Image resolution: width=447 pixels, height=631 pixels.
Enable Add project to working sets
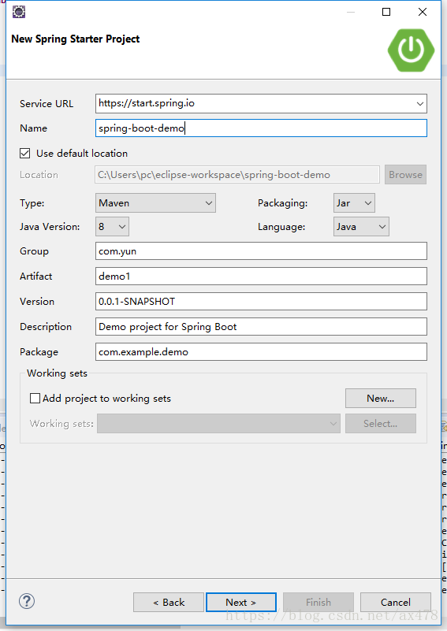coord(35,399)
